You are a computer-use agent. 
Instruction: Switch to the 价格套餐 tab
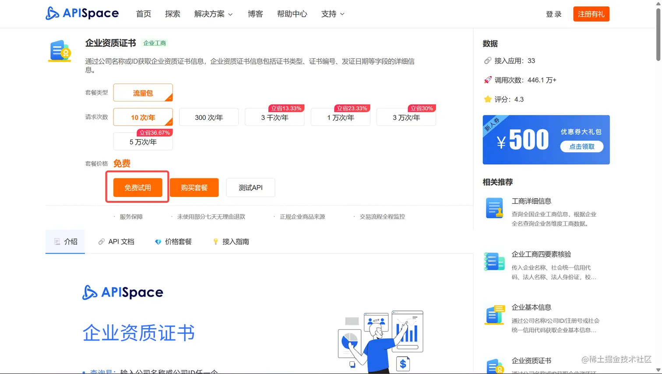click(x=173, y=241)
